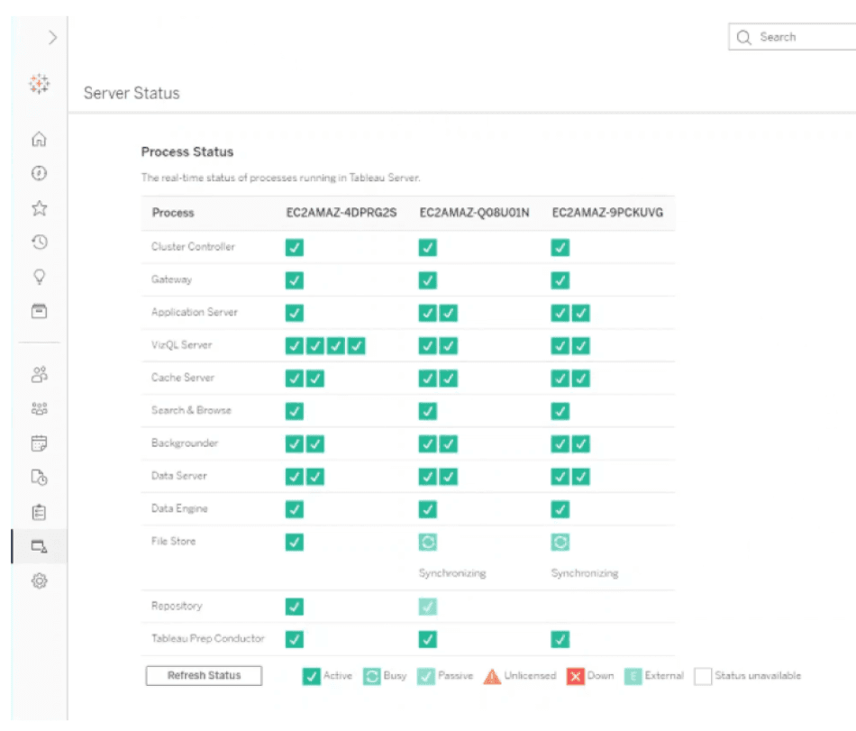This screenshot has width=856, height=731.
Task: Open the Groups icon in sidebar
Action: point(39,408)
